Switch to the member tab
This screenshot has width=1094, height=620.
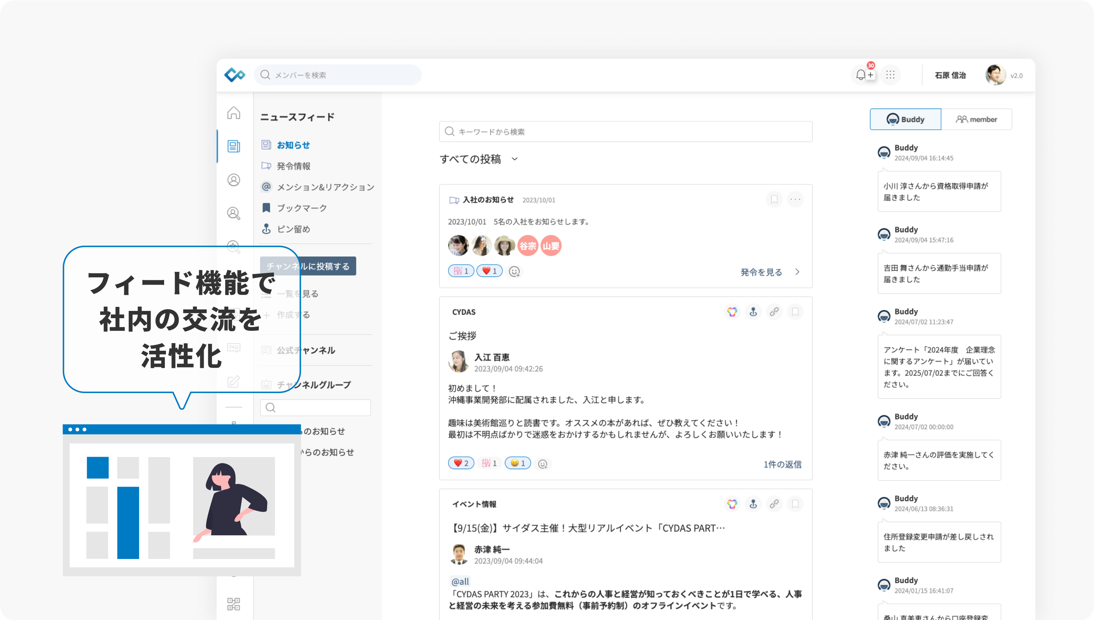pos(976,119)
